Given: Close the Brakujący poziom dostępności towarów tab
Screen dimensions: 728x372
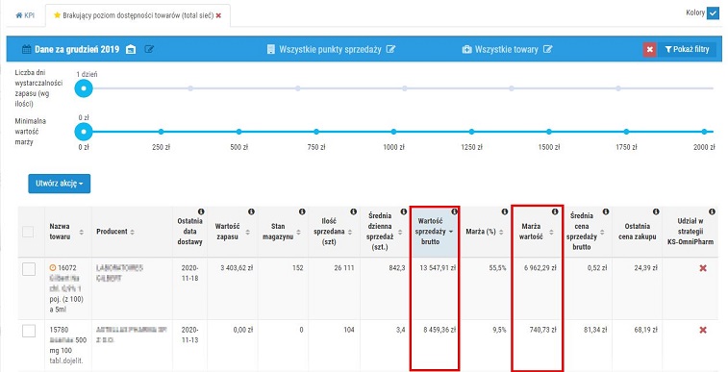Looking at the screenshot, I should pyautogui.click(x=218, y=15).
